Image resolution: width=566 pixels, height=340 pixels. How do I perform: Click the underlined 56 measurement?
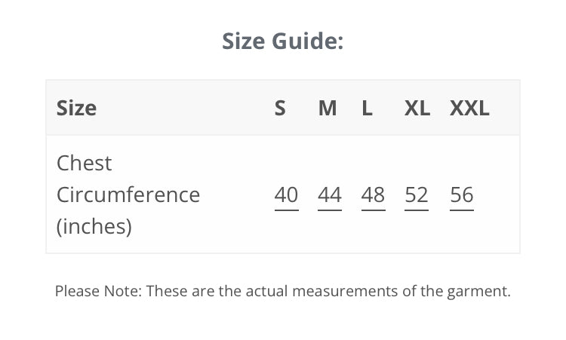pyautogui.click(x=462, y=195)
